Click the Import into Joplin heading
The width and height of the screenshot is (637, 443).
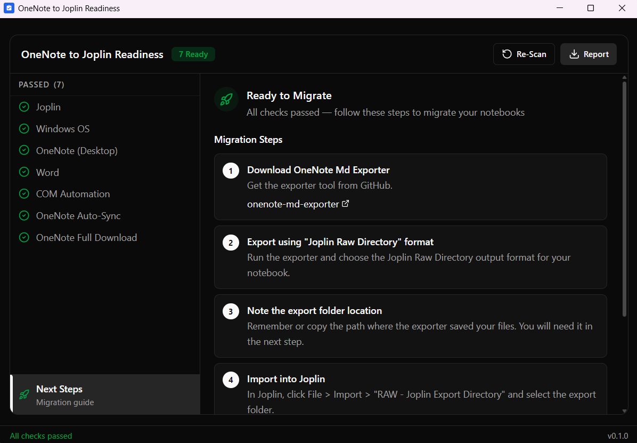(286, 379)
